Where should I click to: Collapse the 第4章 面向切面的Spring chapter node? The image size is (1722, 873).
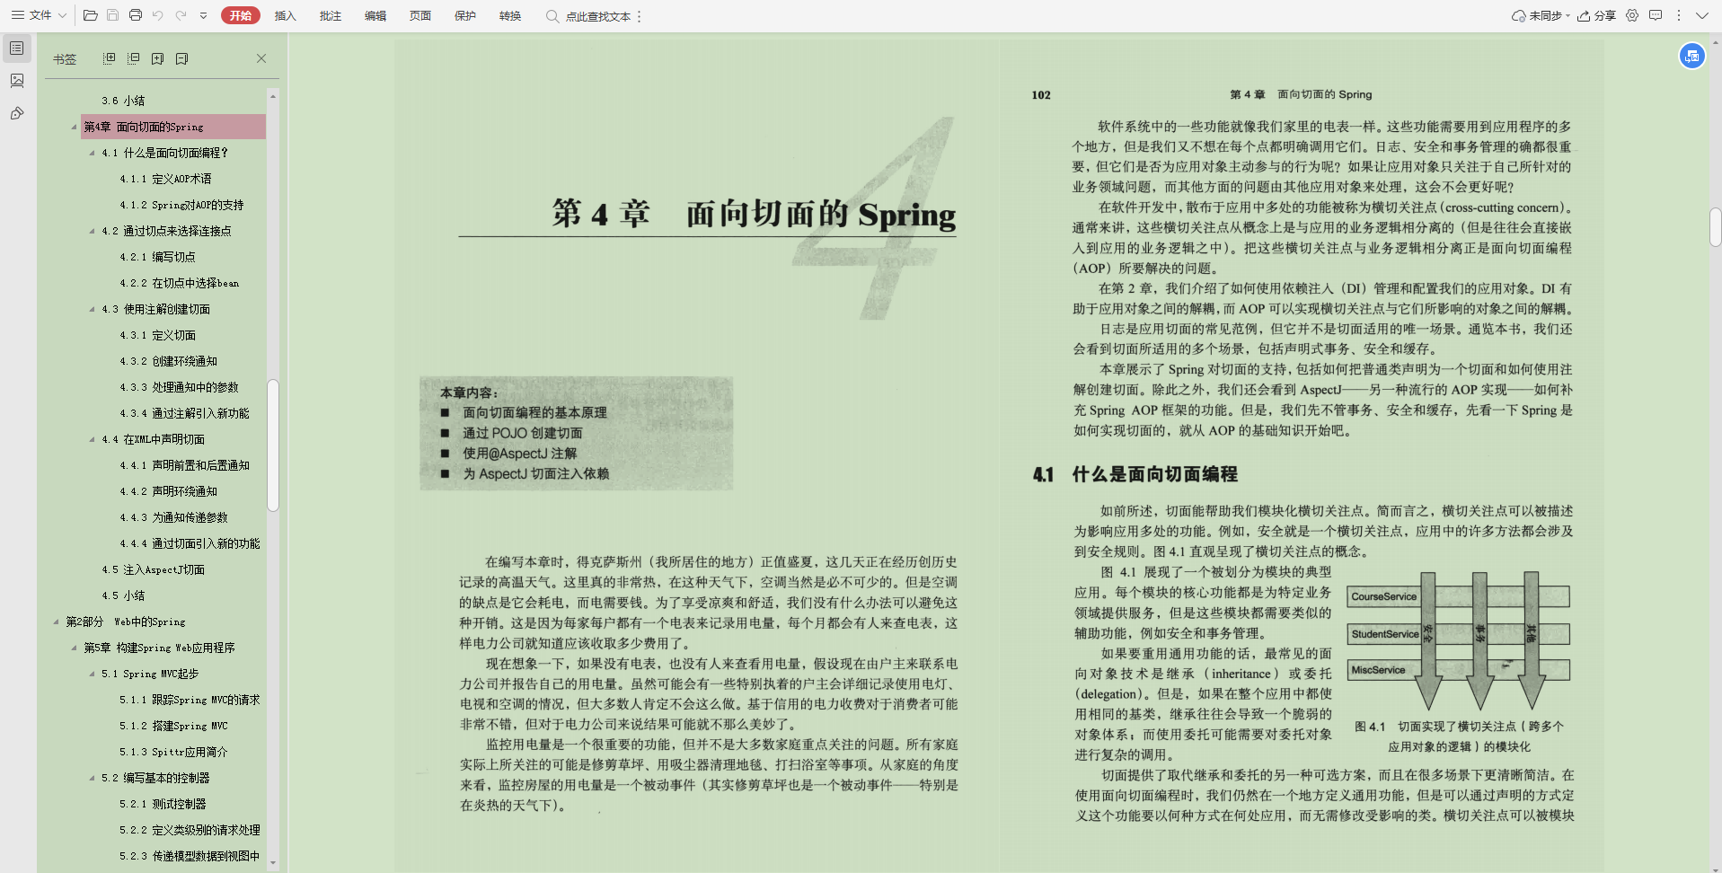[75, 127]
